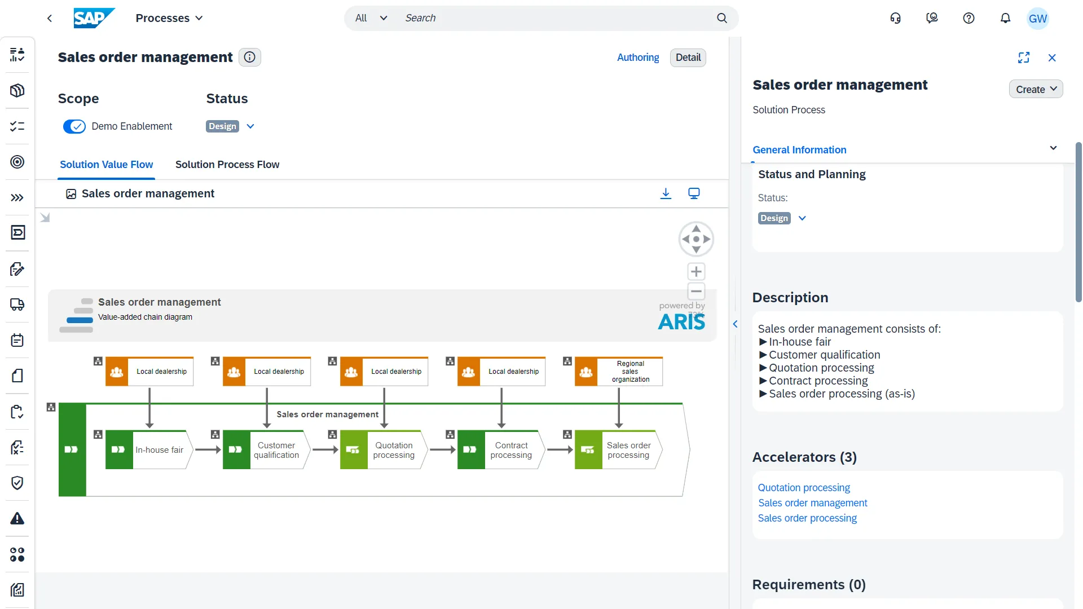The width and height of the screenshot is (1083, 609).
Task: Select the Solution Value Flow tab
Action: tap(107, 165)
